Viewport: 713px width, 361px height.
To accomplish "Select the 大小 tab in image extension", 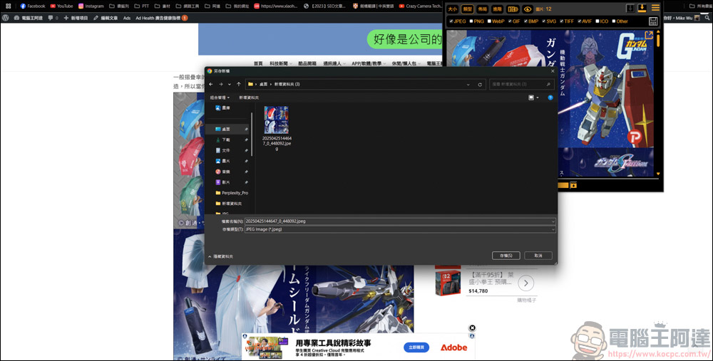I will 453,9.
